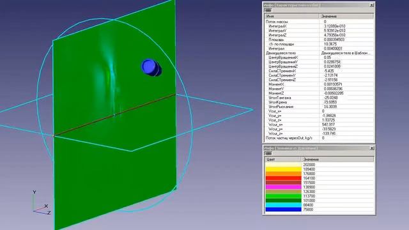Select the pale yellow swatch for 202000
409x230 pixels.
pos(283,165)
